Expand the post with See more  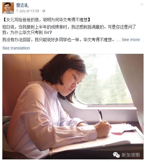131,40
